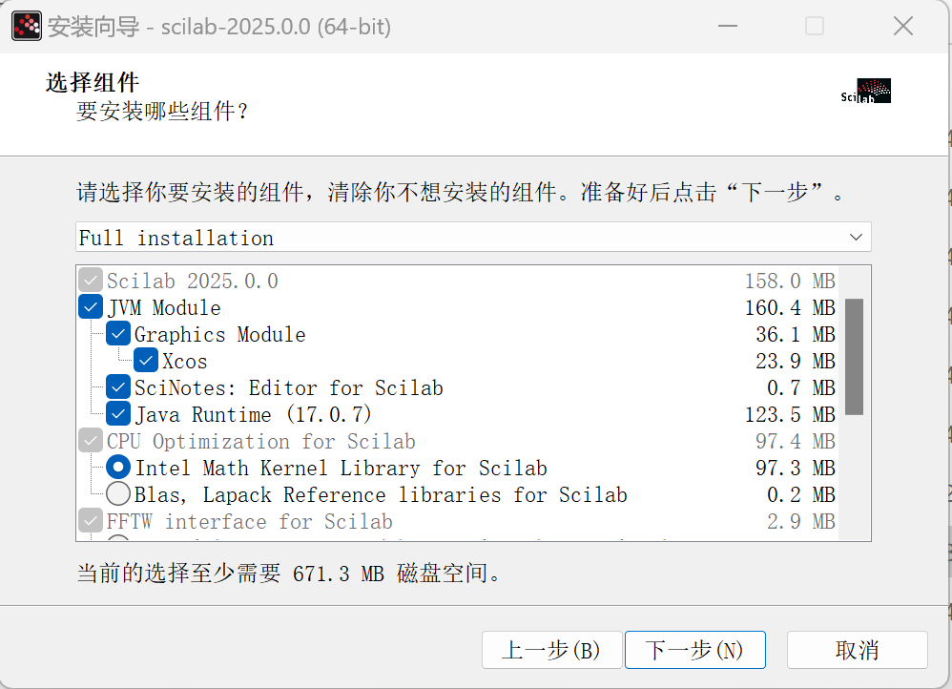Click the Scilab installer icon in title bar
Viewport: 952px width, 689px height.
coord(26,26)
